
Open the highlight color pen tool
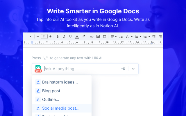point(84,36)
